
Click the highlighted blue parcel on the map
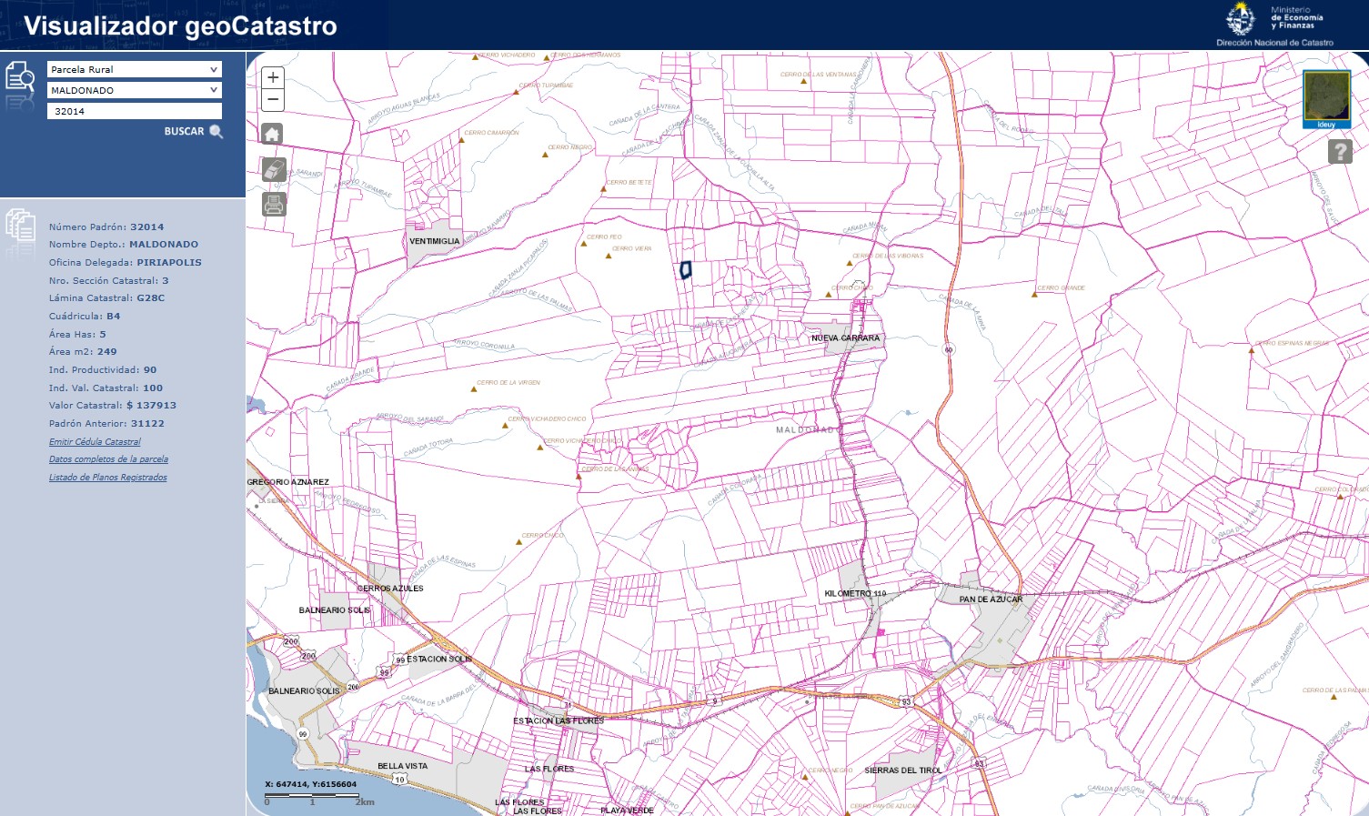(x=686, y=270)
